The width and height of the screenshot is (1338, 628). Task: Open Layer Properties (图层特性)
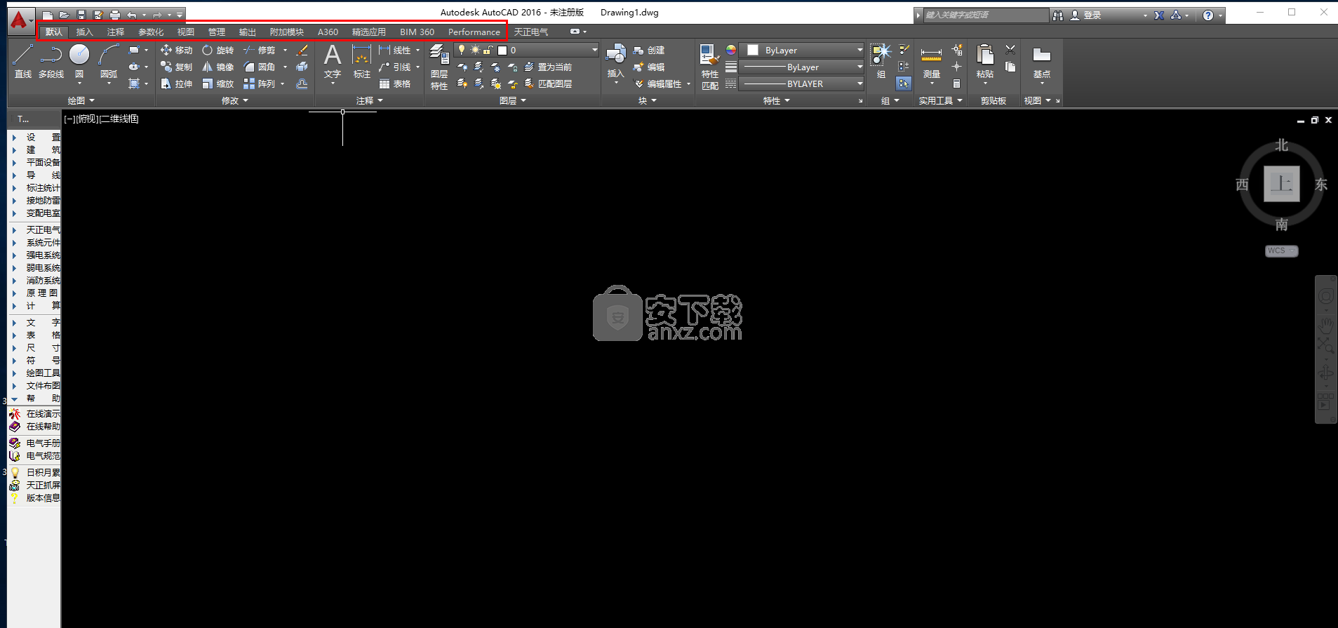point(439,67)
